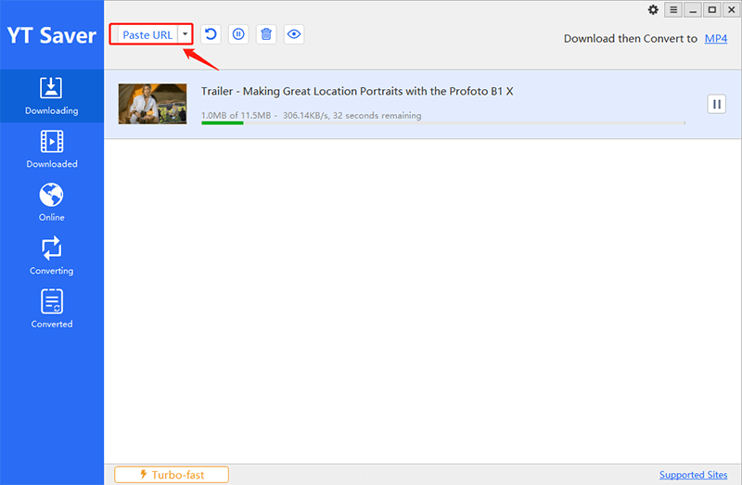This screenshot has width=742, height=485.
Task: Switch to the Downloading tab
Action: coord(52,96)
